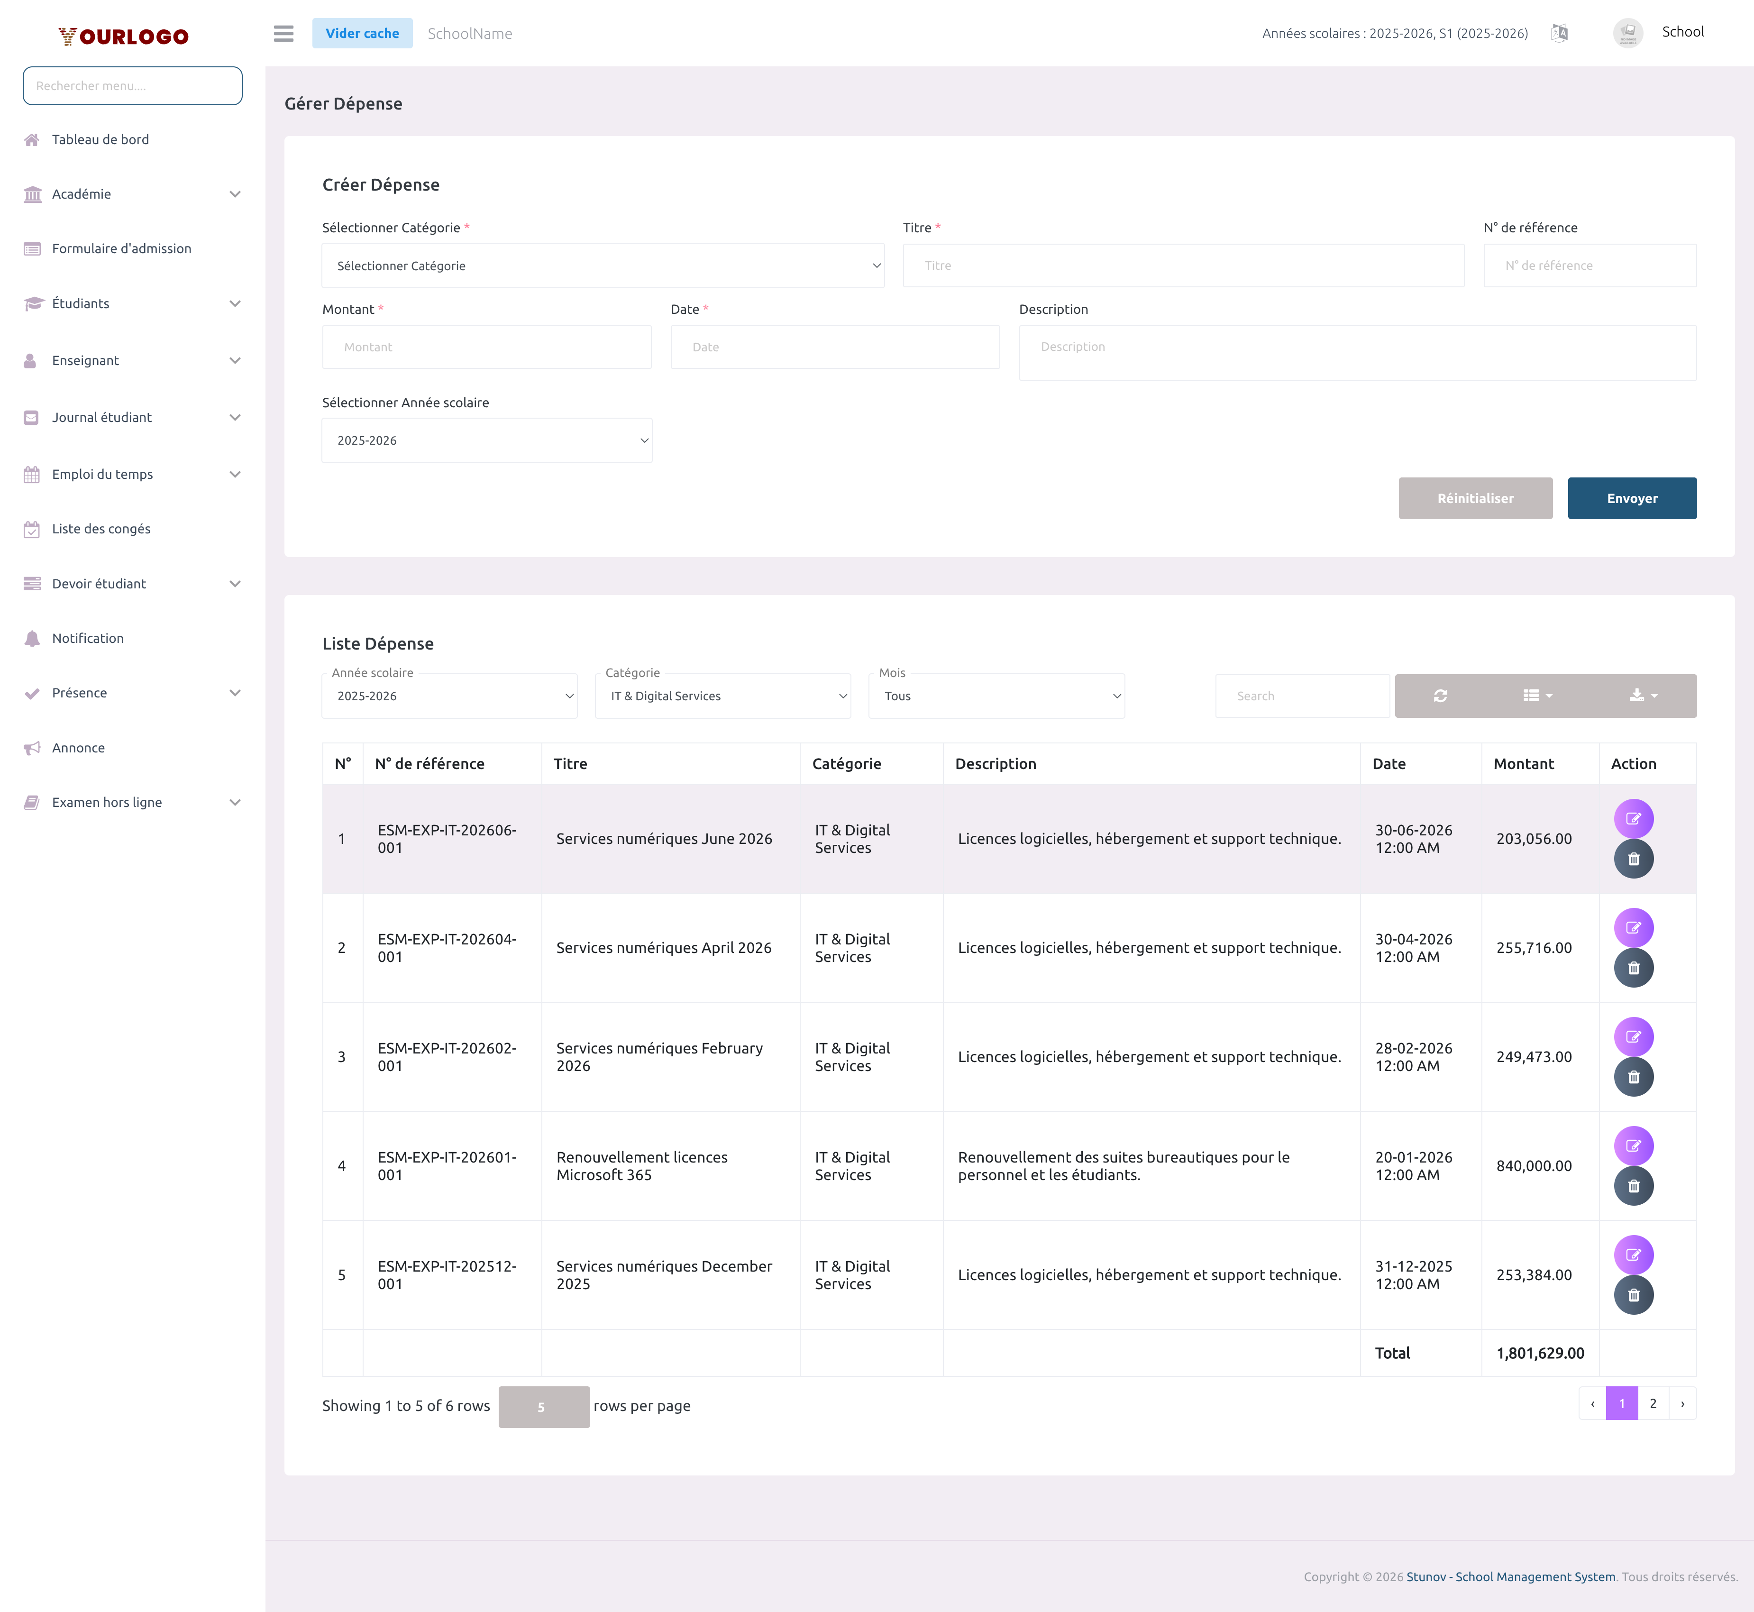This screenshot has height=1612, width=1754.
Task: Edit the Renouvellement licences Microsoft 365 row
Action: coord(1633,1145)
